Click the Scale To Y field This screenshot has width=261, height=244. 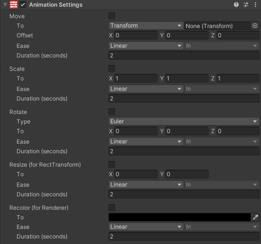click(x=187, y=78)
